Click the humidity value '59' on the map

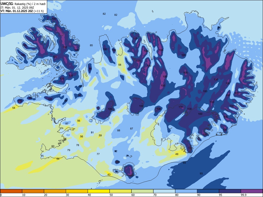100,136
